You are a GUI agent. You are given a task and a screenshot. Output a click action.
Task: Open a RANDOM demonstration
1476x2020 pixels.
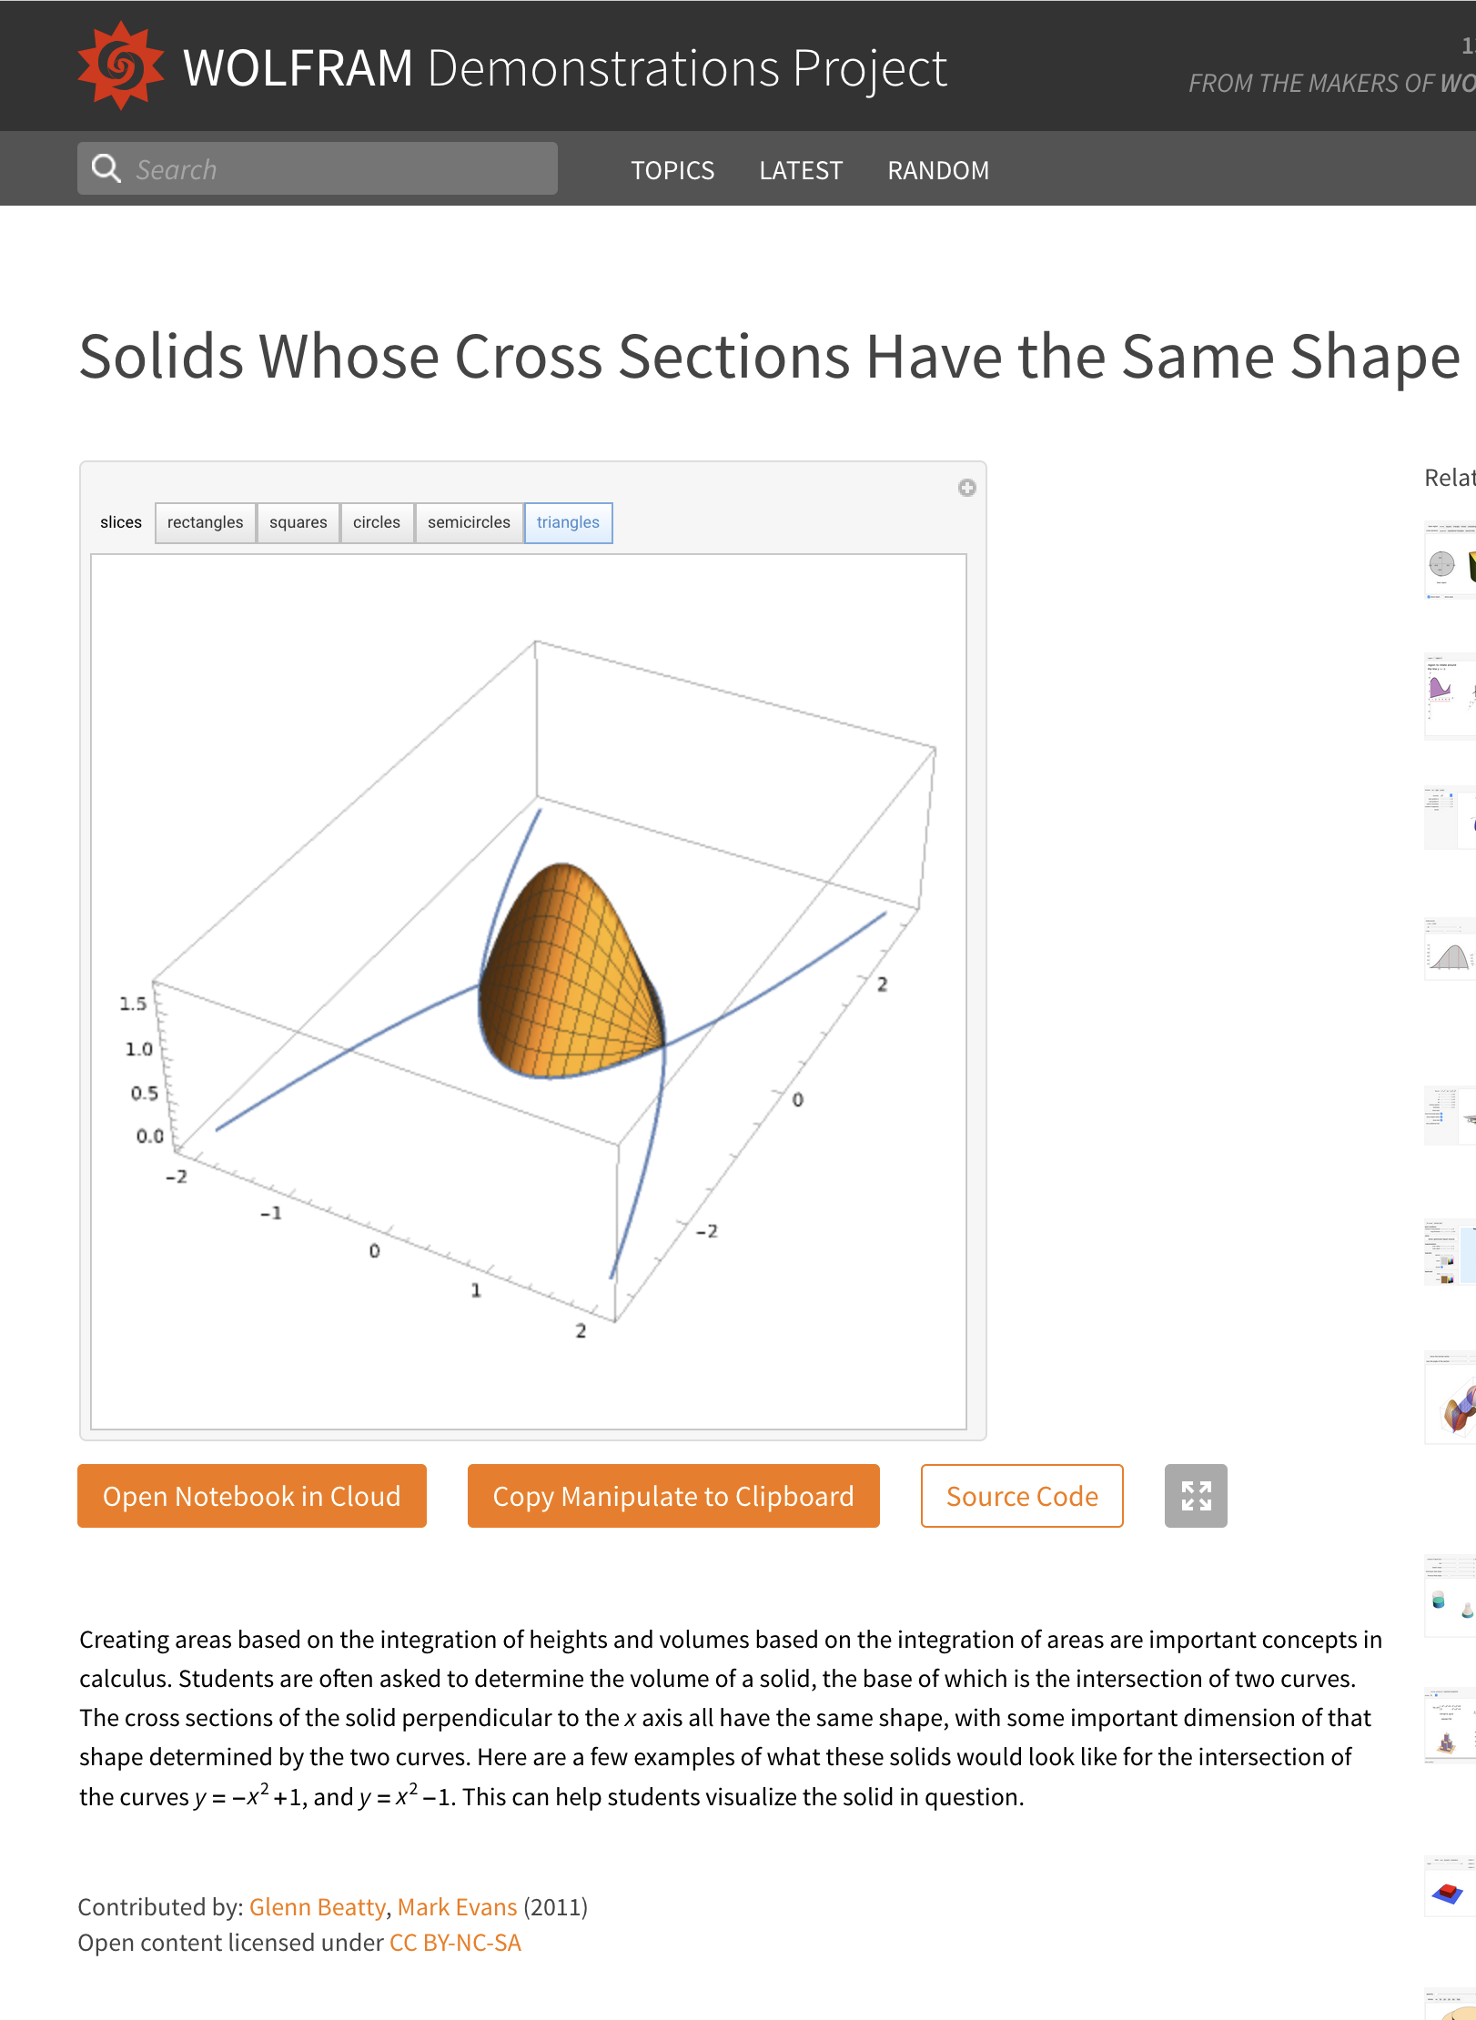938,170
